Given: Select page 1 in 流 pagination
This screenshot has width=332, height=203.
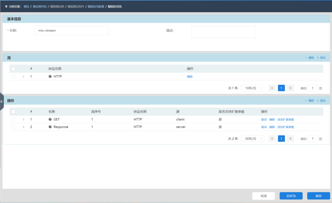Looking at the screenshot, I should click(x=281, y=88).
